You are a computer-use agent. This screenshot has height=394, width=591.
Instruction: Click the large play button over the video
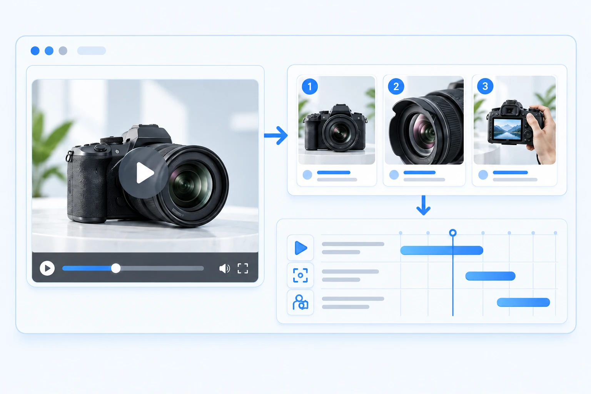pyautogui.click(x=144, y=173)
